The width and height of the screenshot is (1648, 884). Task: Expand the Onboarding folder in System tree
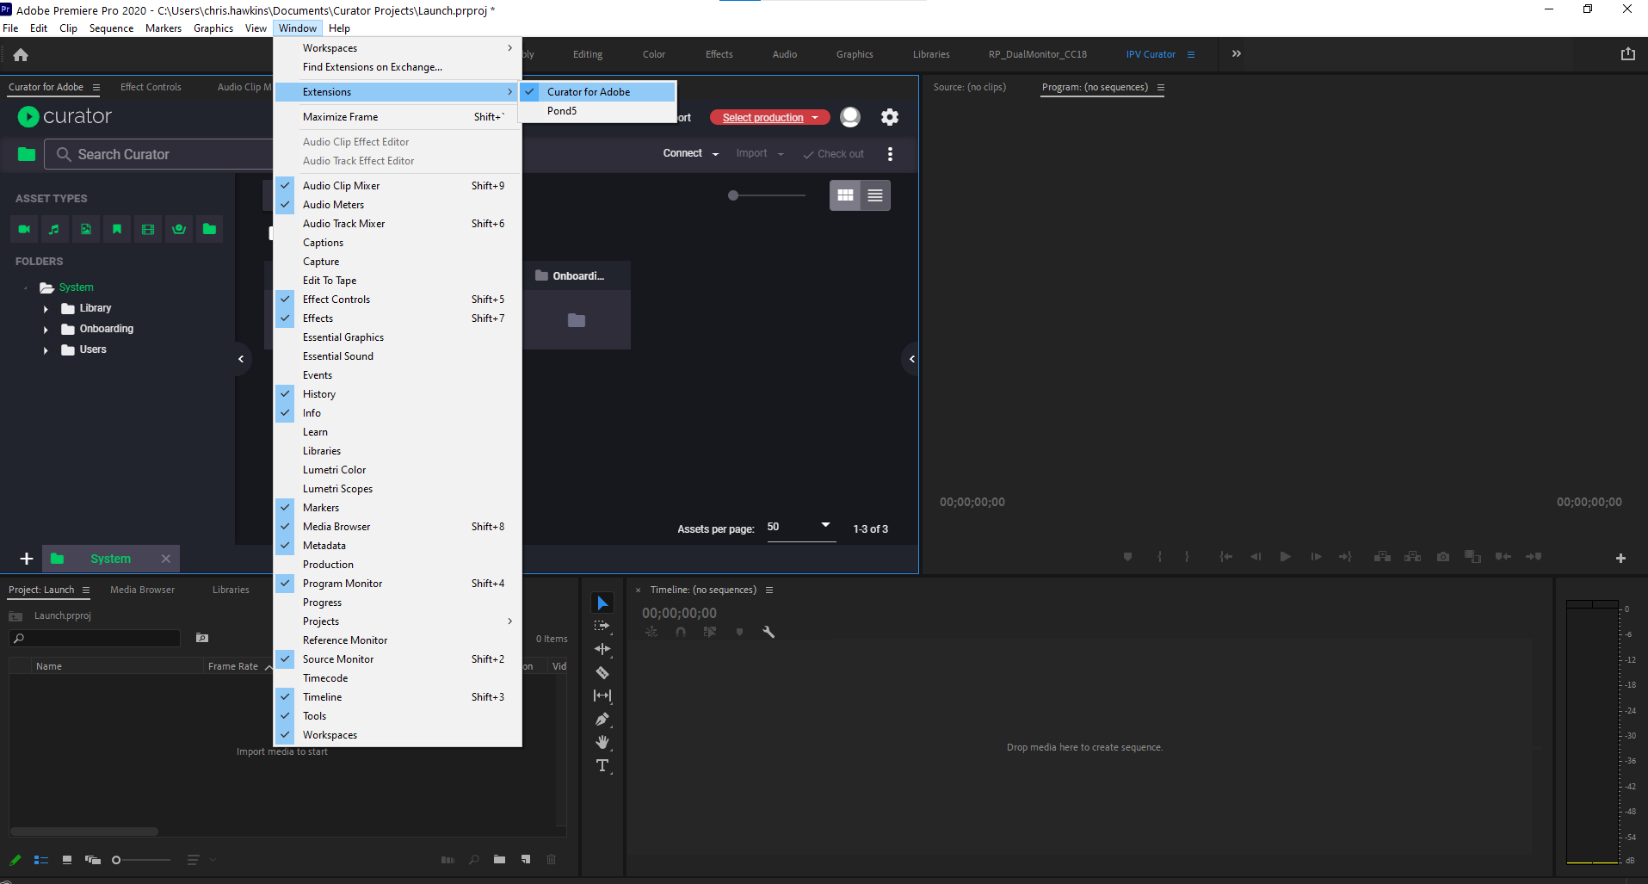coord(45,328)
